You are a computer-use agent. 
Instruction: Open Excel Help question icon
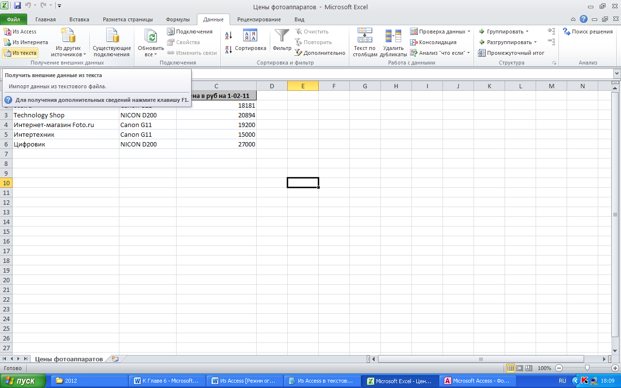(x=584, y=19)
